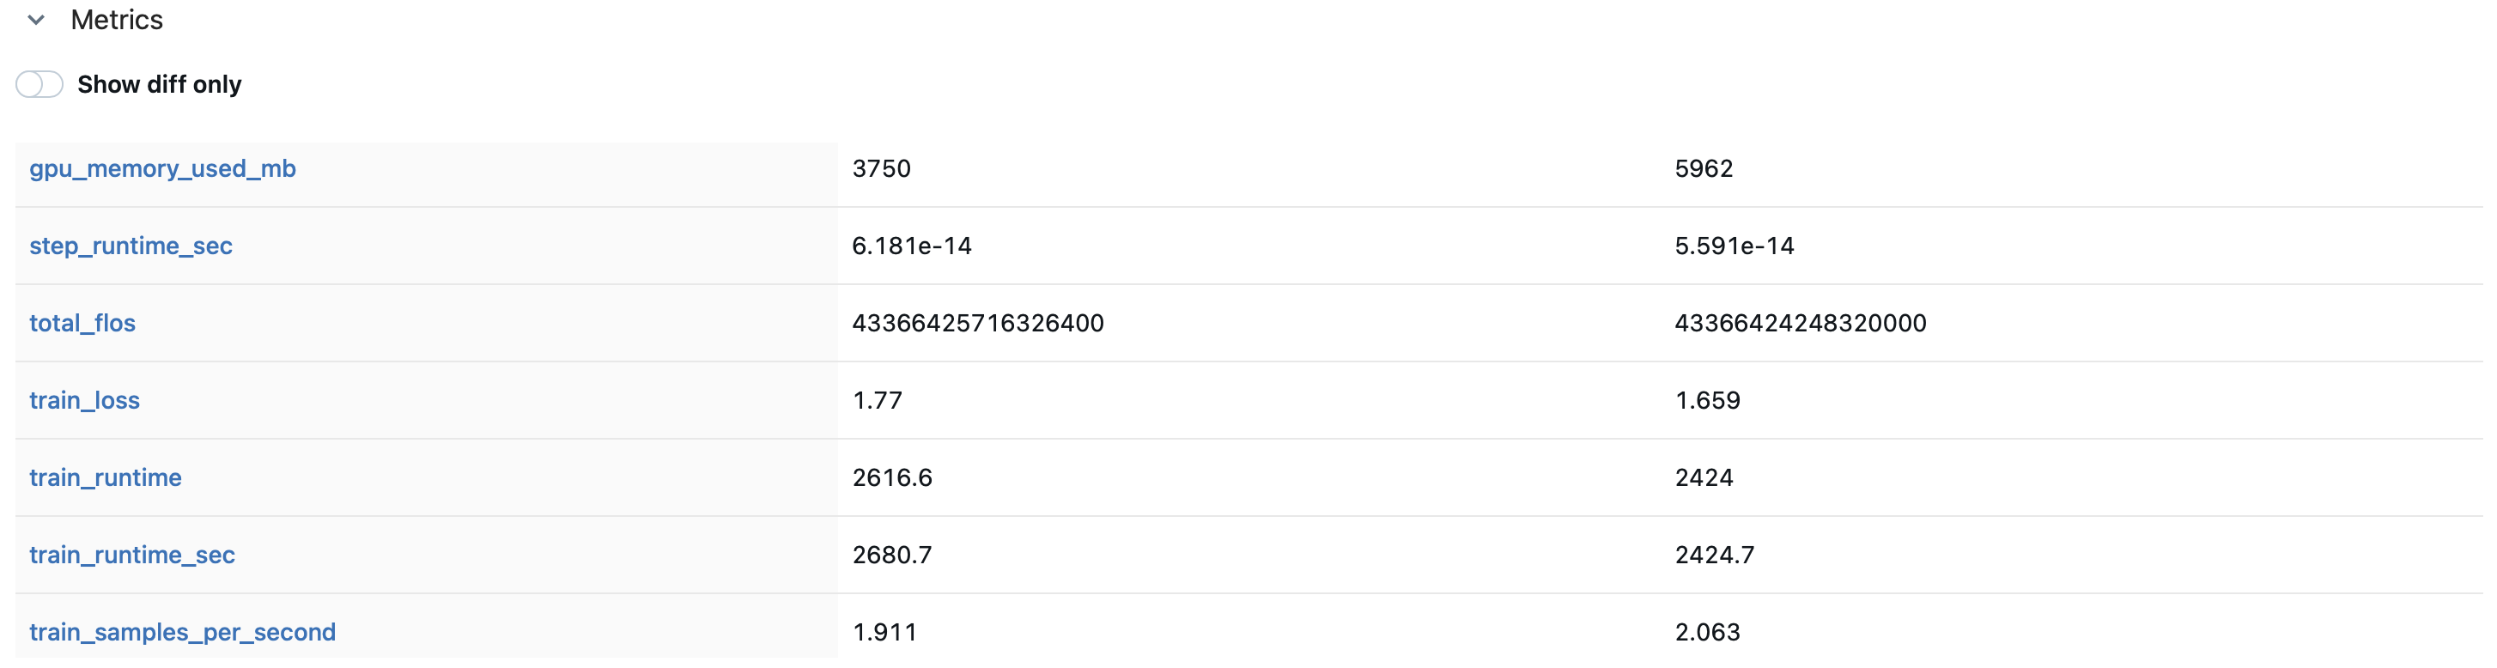Click the 2.063 samples per second value
Image resolution: width=2497 pixels, height=668 pixels.
(1708, 632)
